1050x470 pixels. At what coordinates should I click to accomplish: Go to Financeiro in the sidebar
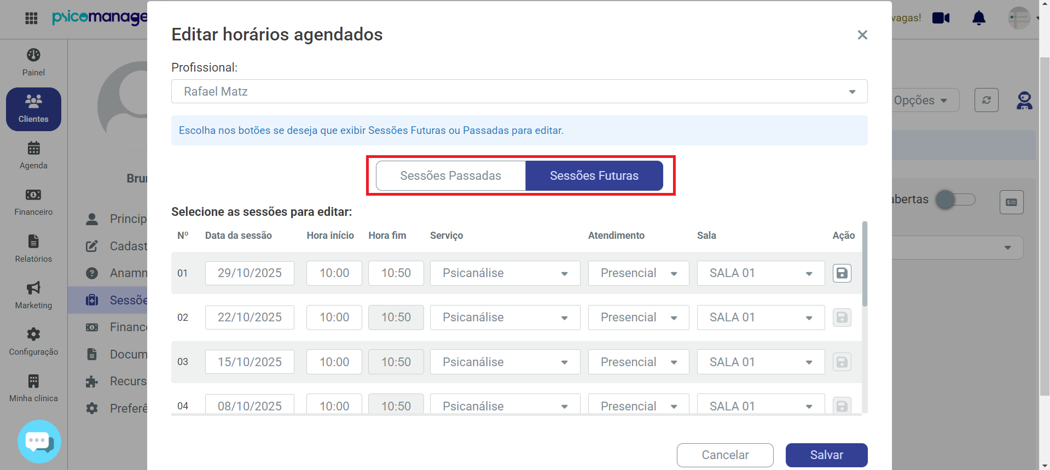[33, 202]
